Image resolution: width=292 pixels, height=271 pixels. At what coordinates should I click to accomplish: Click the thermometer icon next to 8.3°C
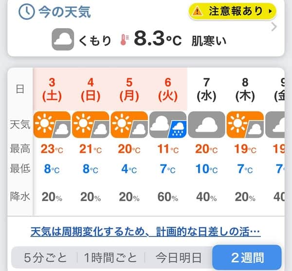tap(125, 39)
